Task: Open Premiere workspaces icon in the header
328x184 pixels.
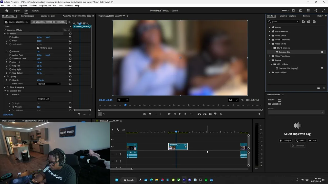Action: pyautogui.click(x=293, y=10)
